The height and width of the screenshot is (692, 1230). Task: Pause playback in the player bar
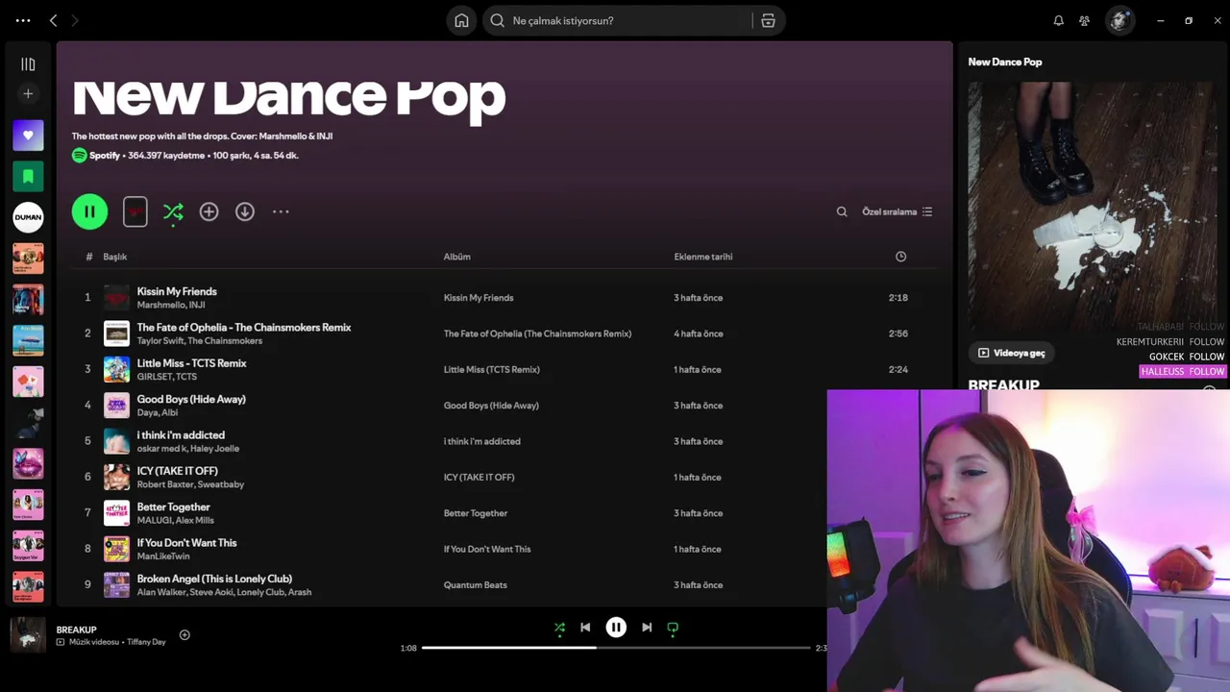[616, 628]
